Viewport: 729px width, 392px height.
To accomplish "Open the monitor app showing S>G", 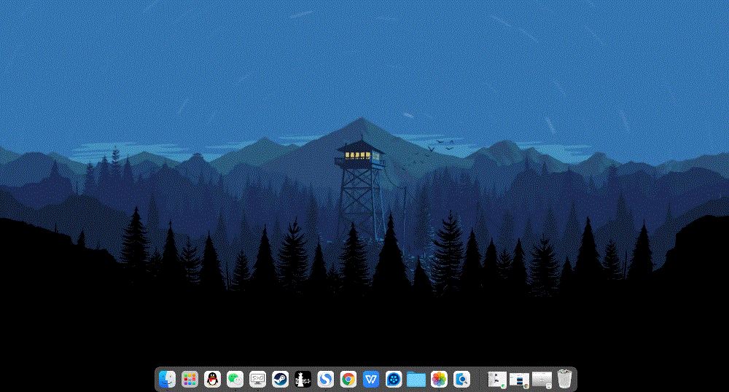I will tap(257, 379).
